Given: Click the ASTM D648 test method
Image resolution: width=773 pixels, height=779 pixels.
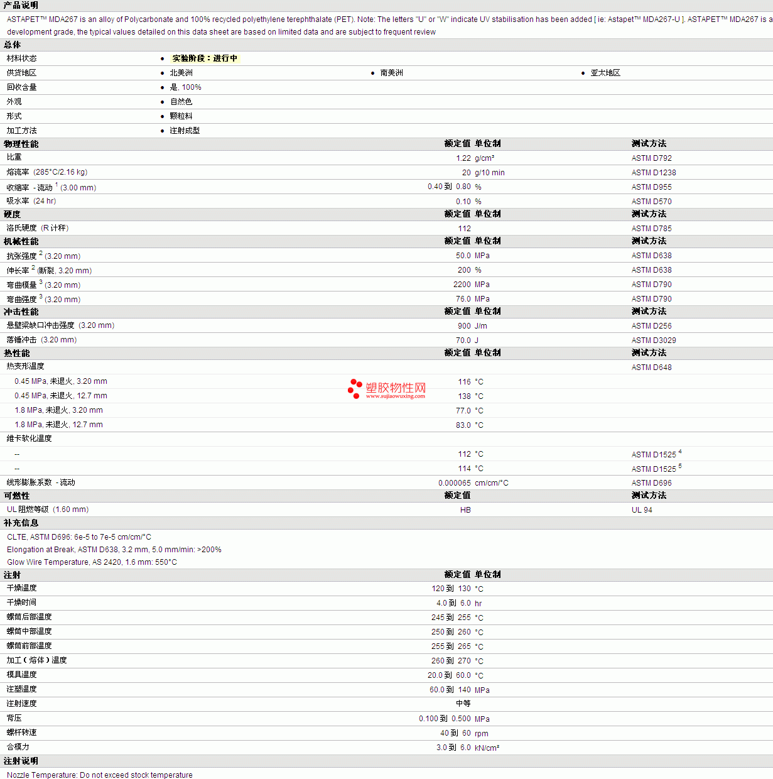Looking at the screenshot, I should click(651, 368).
